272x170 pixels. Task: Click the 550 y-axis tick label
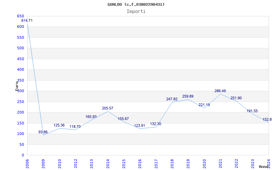click(20, 37)
